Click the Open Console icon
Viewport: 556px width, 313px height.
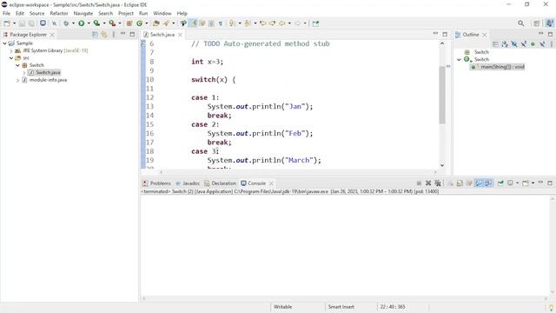click(526, 183)
